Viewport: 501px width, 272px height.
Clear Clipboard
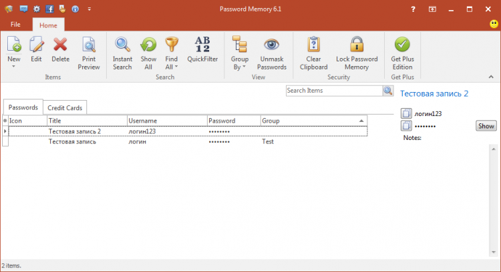(313, 53)
